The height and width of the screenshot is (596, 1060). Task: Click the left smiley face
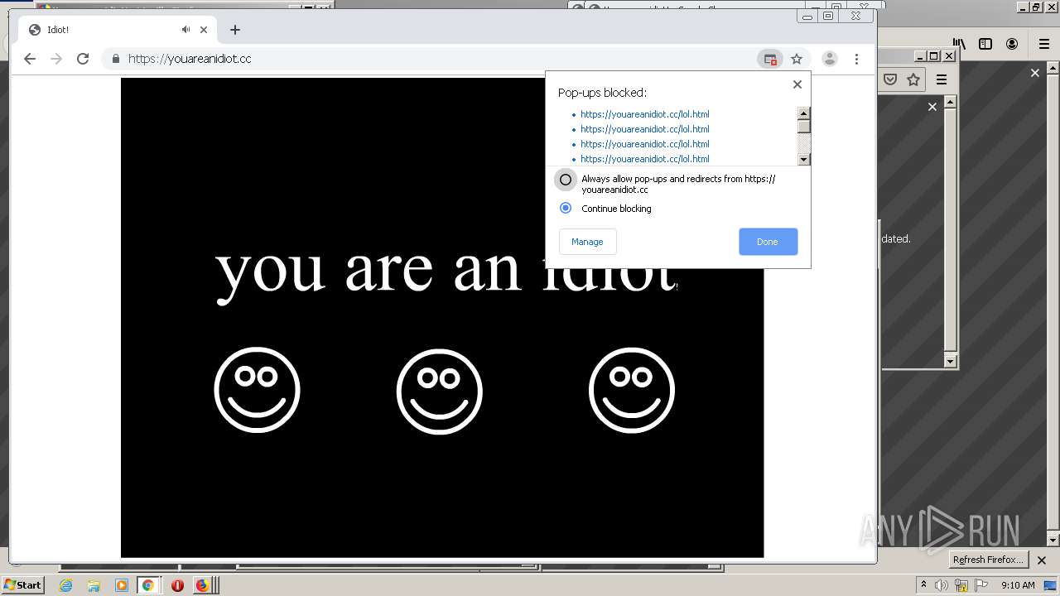tap(257, 390)
